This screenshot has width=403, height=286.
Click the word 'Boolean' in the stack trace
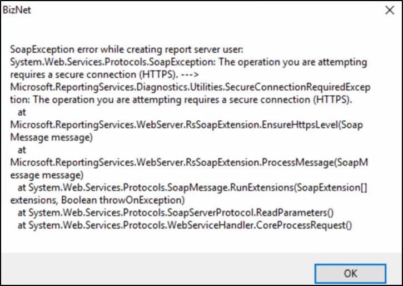coord(76,199)
